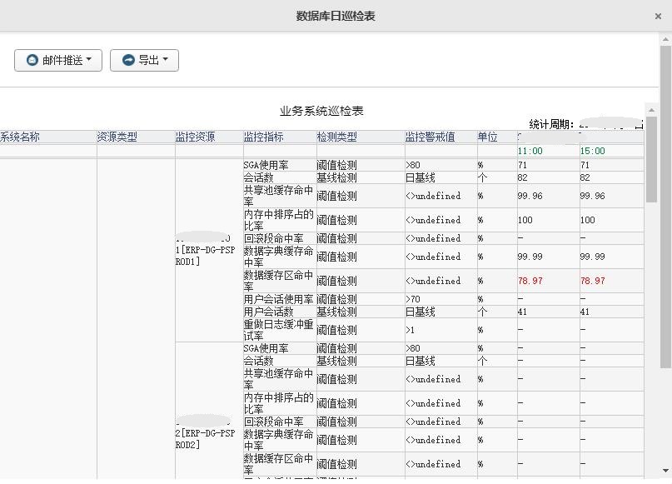Click the 11:00 time column header
672x484 pixels.
click(x=529, y=151)
